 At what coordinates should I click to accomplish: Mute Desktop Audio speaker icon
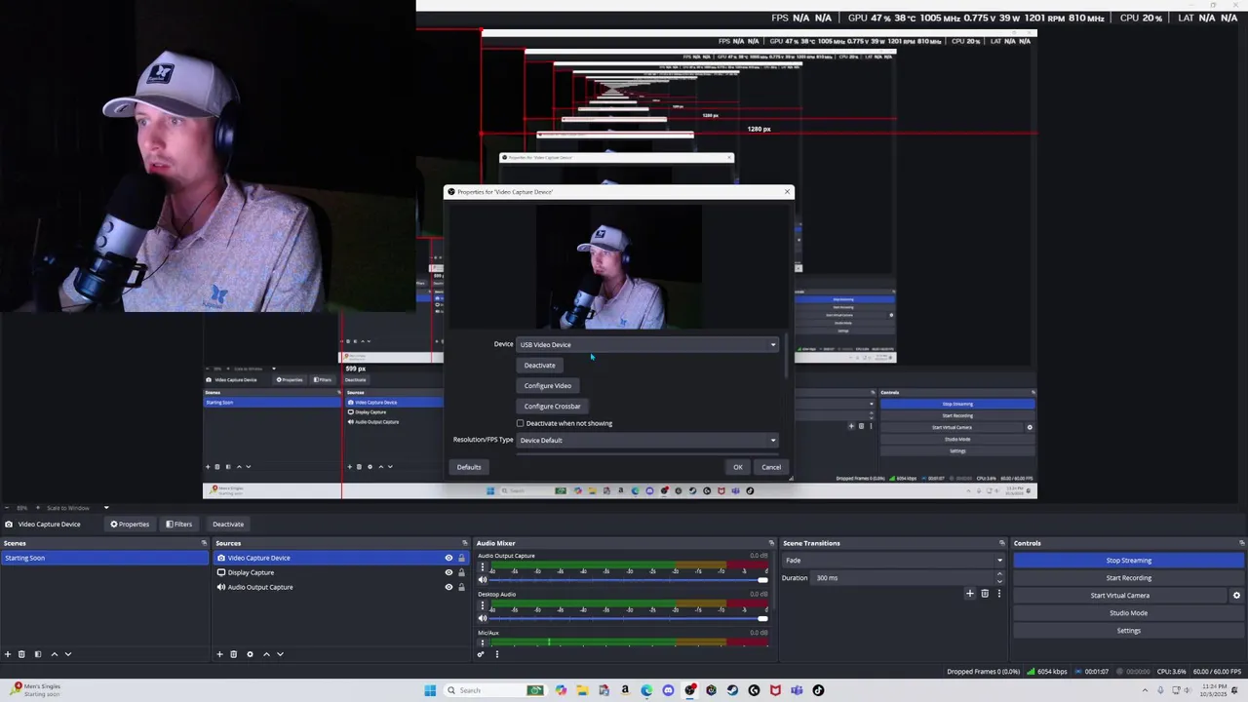(482, 618)
